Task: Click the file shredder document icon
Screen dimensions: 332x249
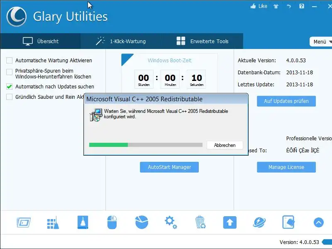Action: [x=288, y=222]
